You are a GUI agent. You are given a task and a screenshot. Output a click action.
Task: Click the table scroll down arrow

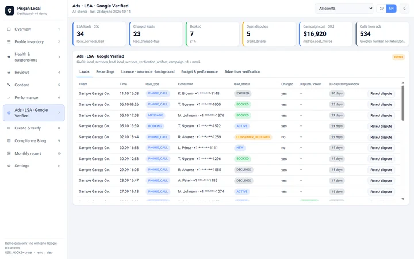403,199
